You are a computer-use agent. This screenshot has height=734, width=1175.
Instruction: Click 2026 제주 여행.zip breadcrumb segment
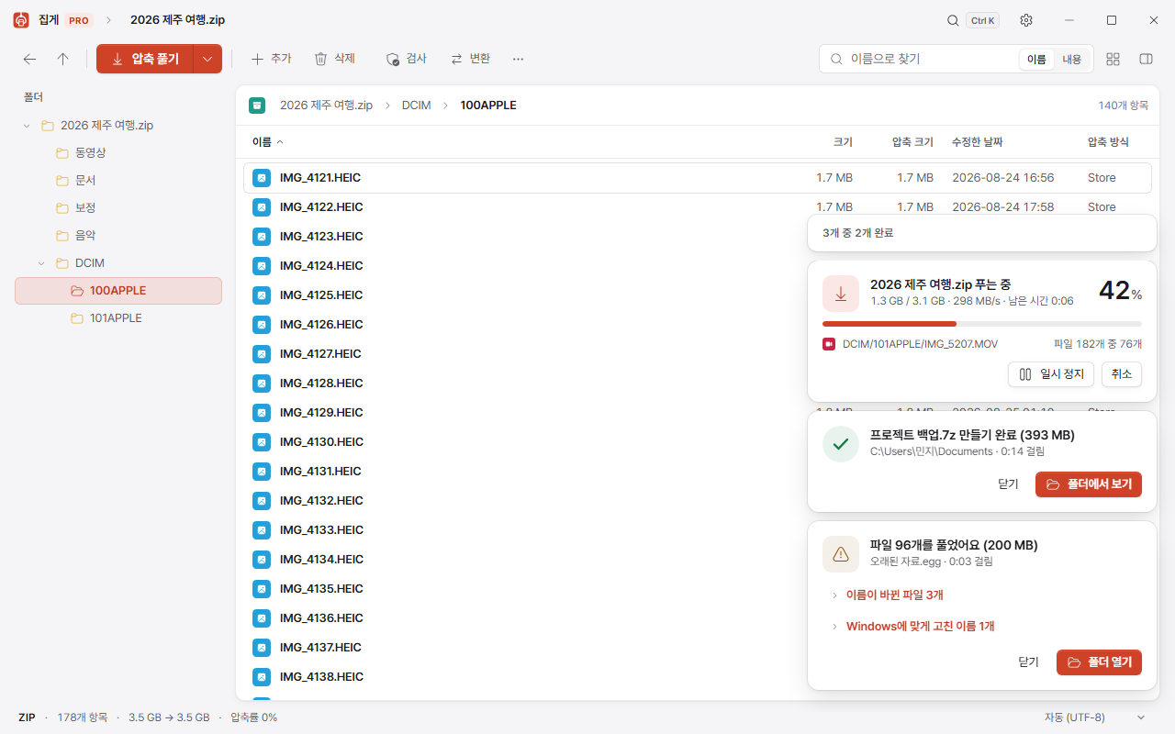pos(326,106)
